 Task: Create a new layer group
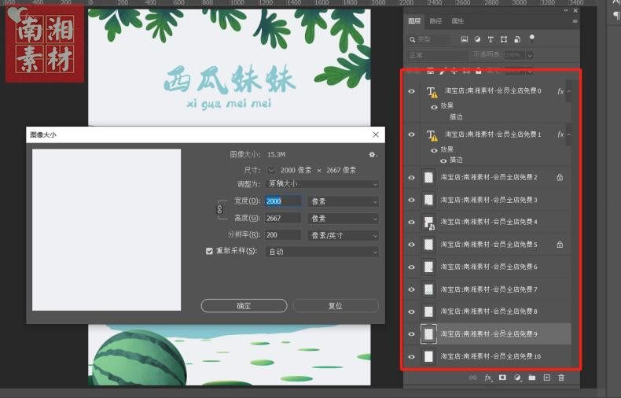[532, 378]
